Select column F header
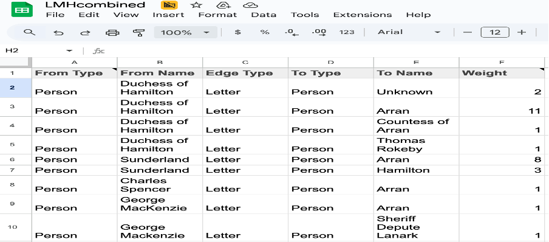This screenshot has height=242, width=549. coord(502,63)
